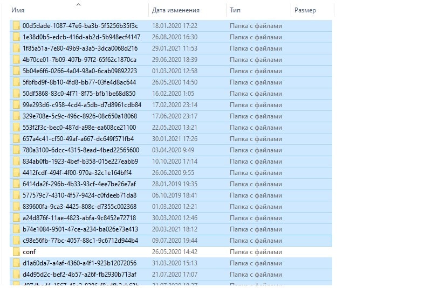This screenshot has height=288, width=432.
Task: Click the sort arrow above Имя column
Action: coord(79,4)
